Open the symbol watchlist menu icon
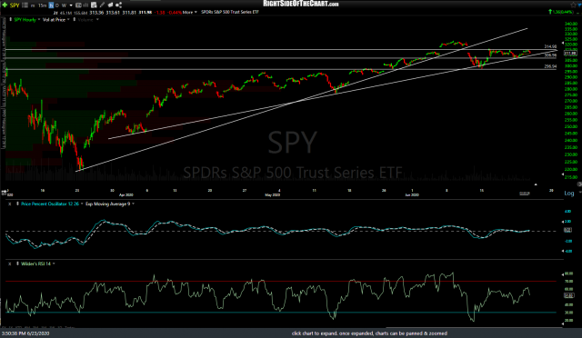Viewport: 582px width, 338px height. coord(25,5)
